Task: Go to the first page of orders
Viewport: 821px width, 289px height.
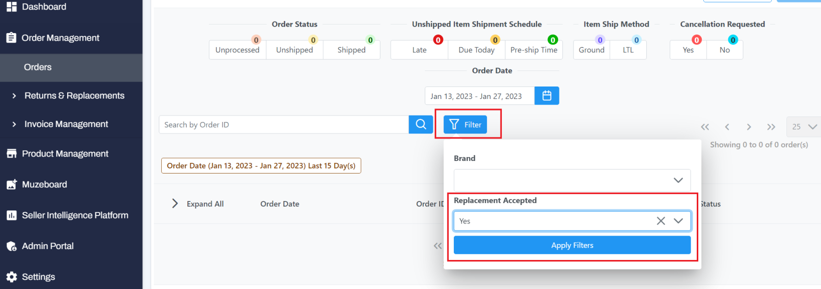Action: [x=705, y=127]
